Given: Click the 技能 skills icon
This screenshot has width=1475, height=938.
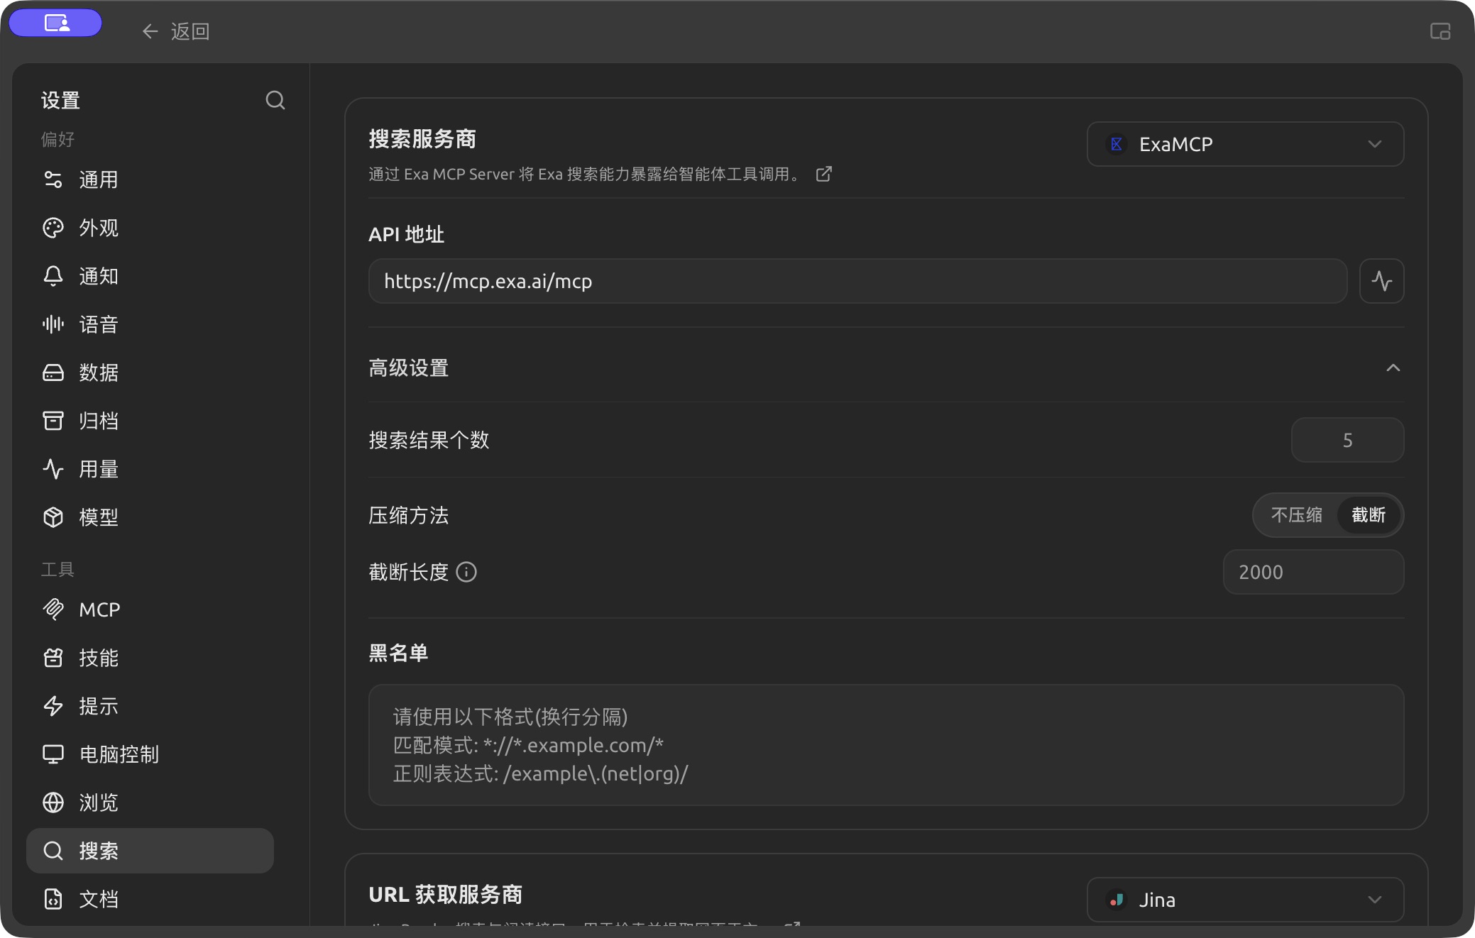Looking at the screenshot, I should [x=53, y=658].
